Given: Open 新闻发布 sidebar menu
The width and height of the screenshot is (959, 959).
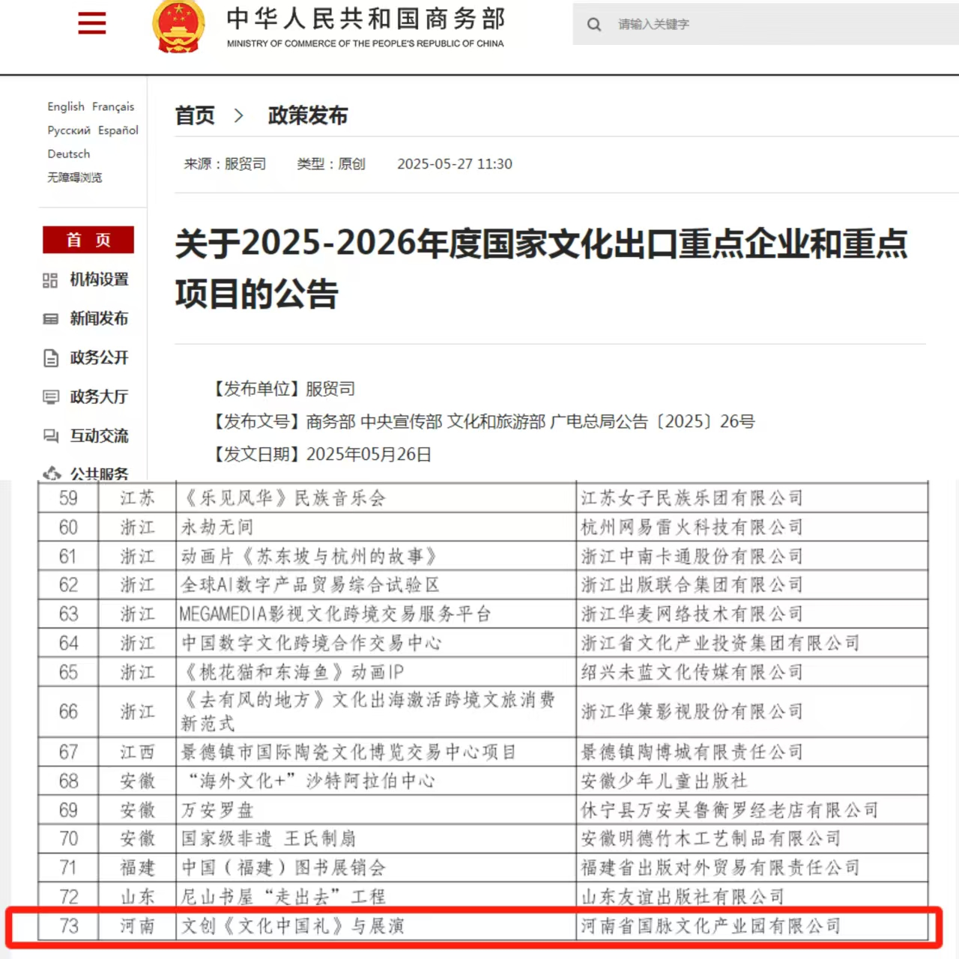Looking at the screenshot, I should pos(99,318).
